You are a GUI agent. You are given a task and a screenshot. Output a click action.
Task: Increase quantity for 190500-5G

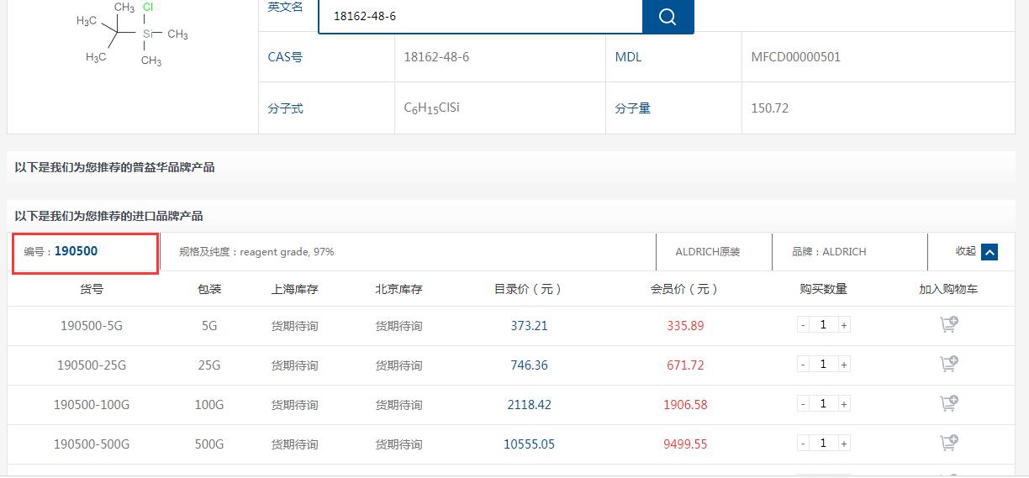tap(844, 325)
